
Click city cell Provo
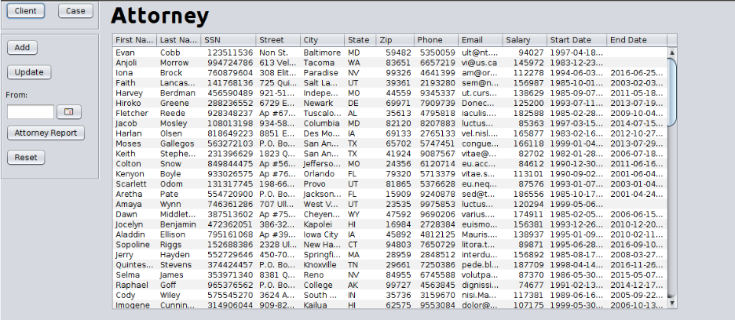[x=314, y=184]
